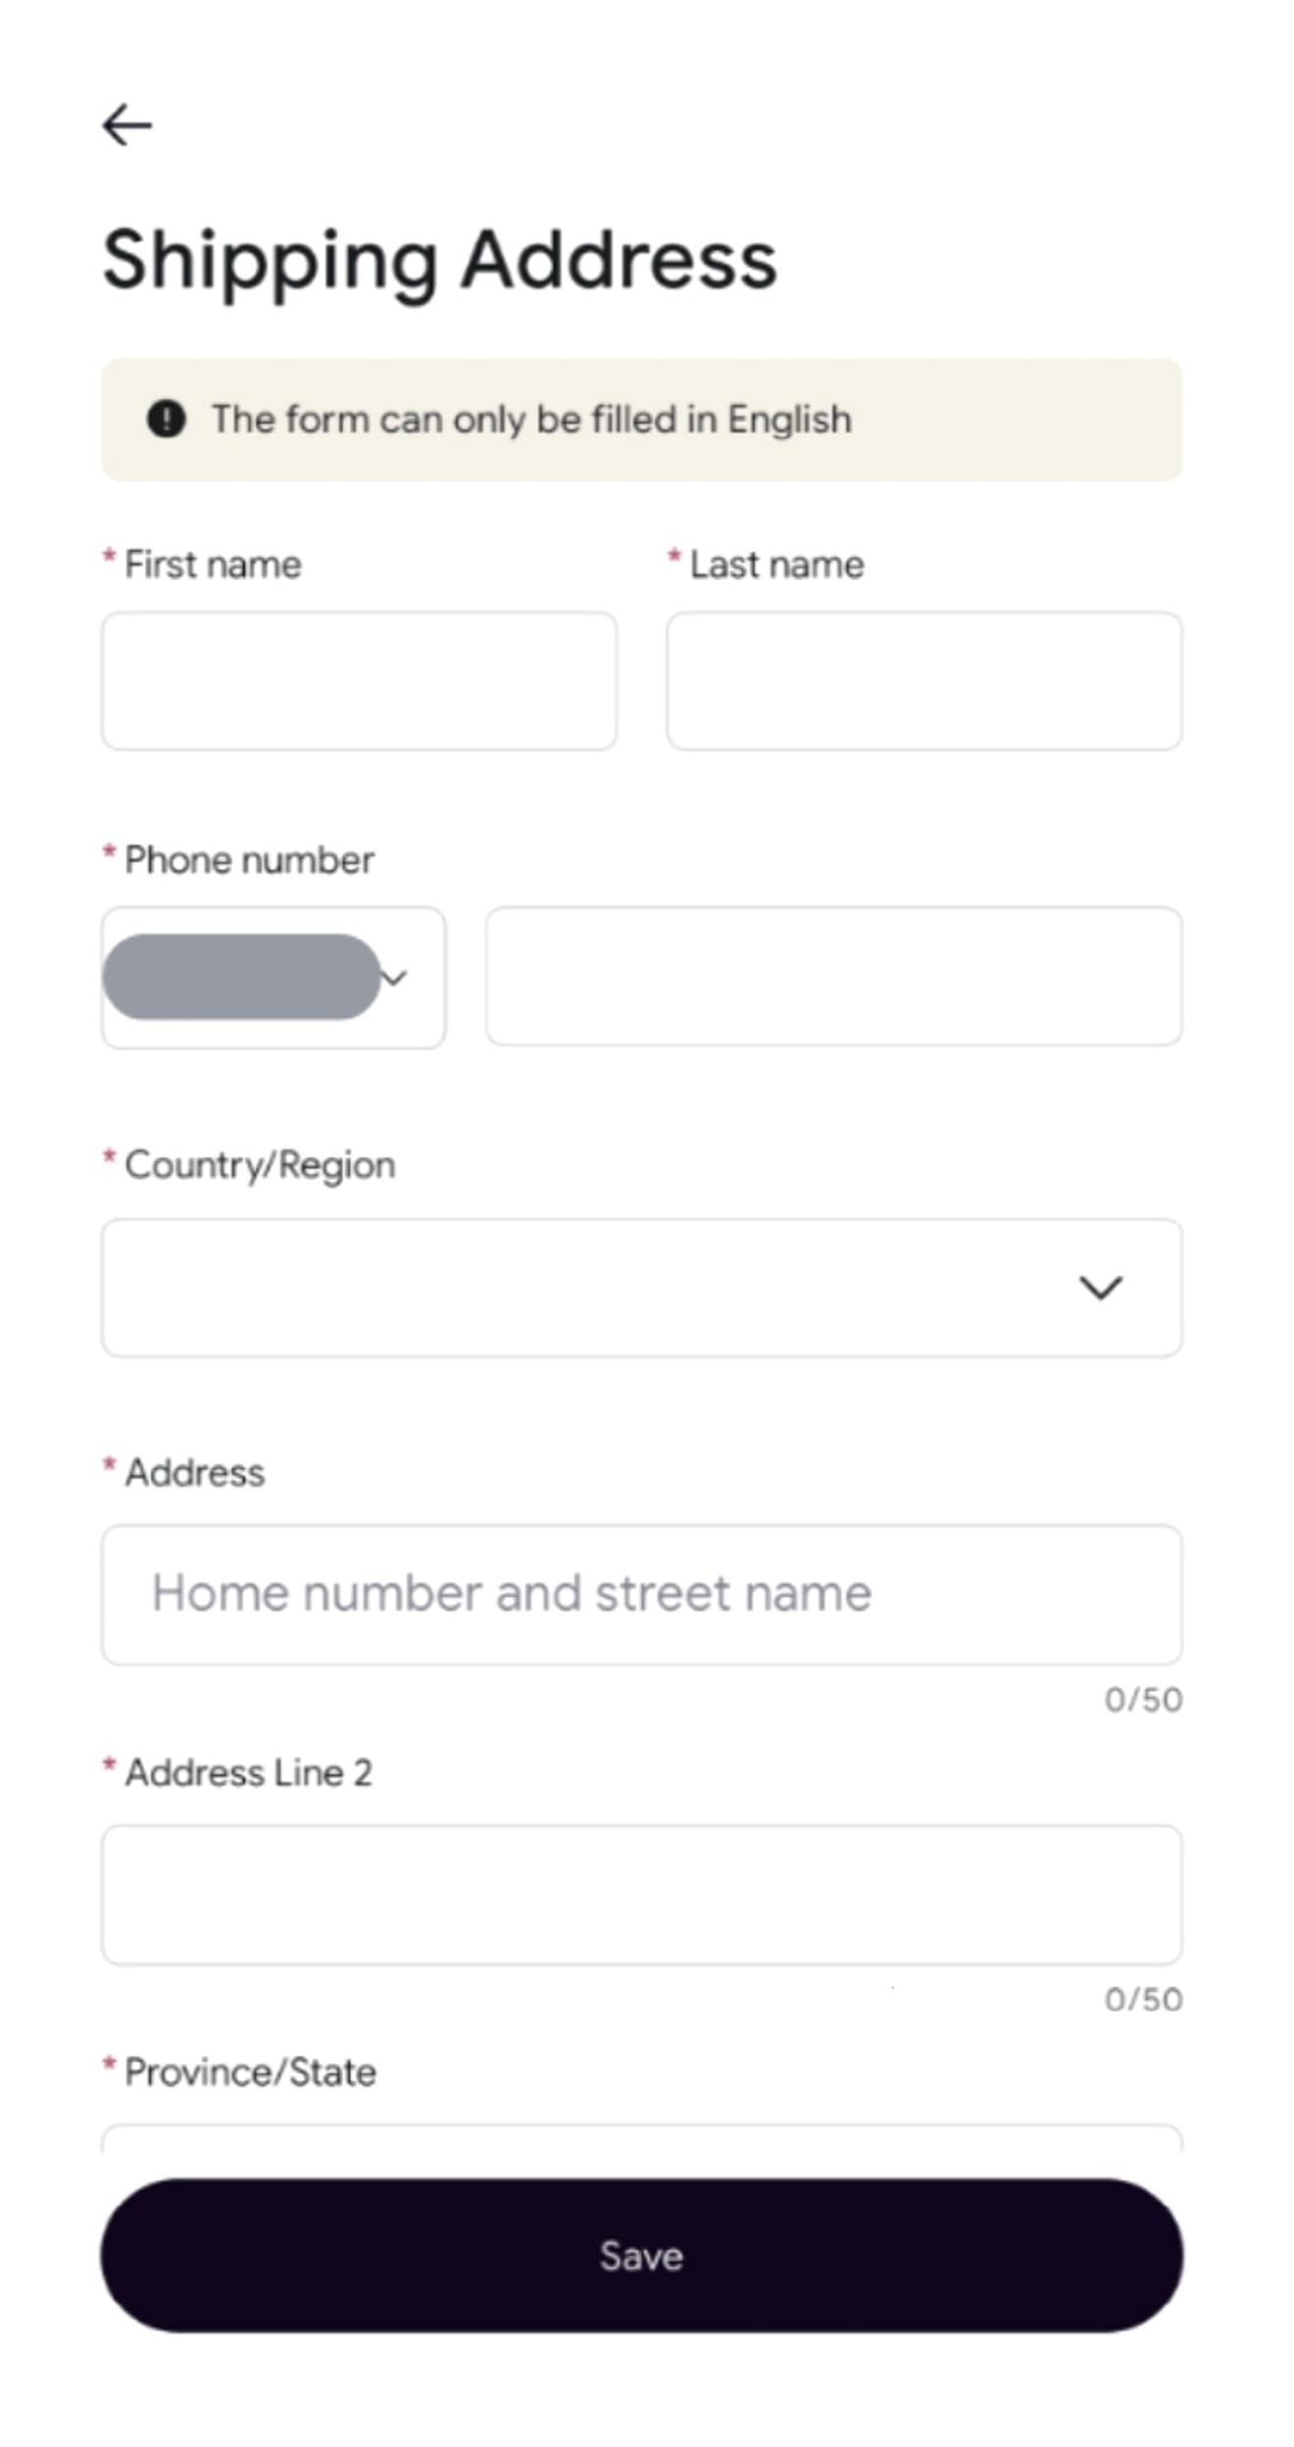Click into the phone number text box
Image resolution: width=1294 pixels, height=2447 pixels.
tap(834, 976)
